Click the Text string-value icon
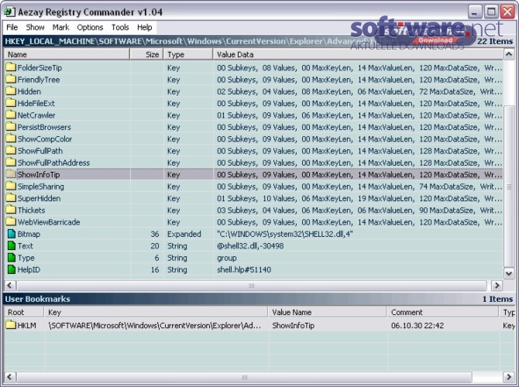This screenshot has width=519, height=387. pyautogui.click(x=12, y=246)
